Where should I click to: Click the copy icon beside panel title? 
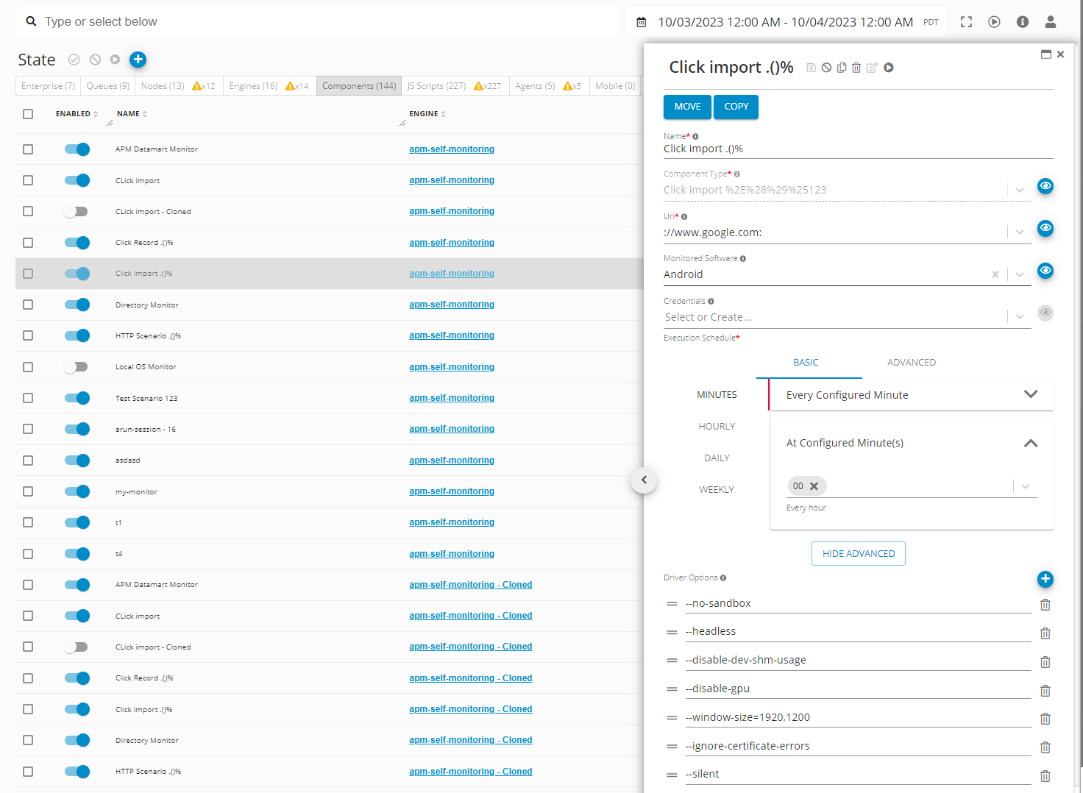[x=842, y=68]
